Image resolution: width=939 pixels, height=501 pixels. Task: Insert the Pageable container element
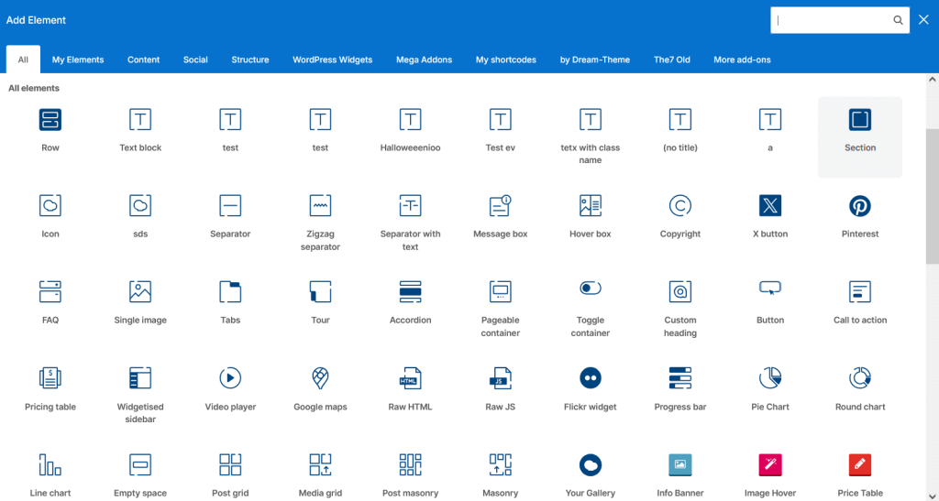[500, 309]
